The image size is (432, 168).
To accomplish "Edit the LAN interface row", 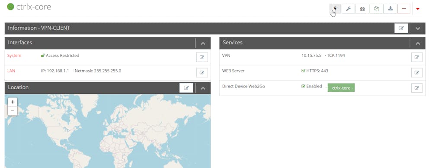I will (202, 72).
